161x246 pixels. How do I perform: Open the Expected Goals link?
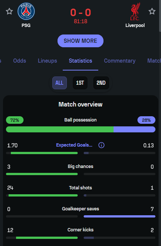pyautogui.click(x=74, y=145)
